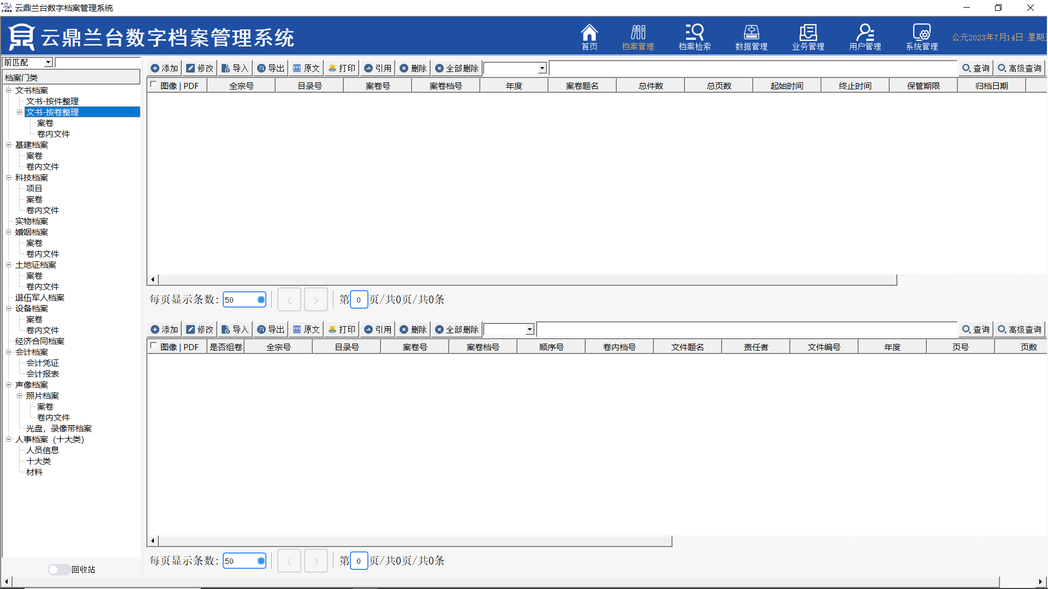1048x589 pixels.
Task: Open the 前匹配 match mode dropdown
Action: point(48,63)
